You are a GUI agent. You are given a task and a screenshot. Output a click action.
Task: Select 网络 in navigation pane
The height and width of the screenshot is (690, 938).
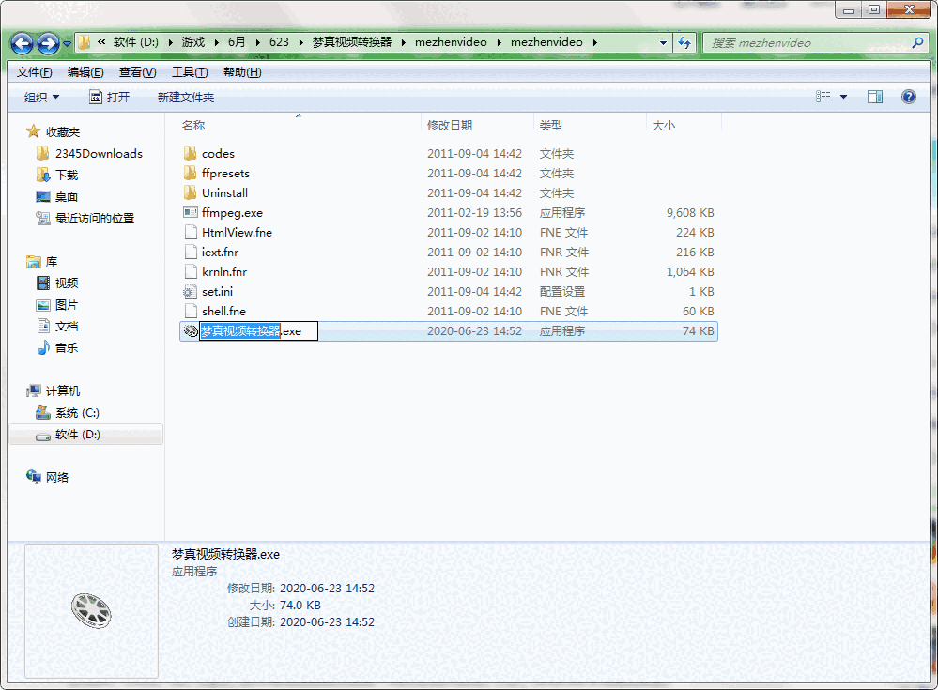point(57,477)
